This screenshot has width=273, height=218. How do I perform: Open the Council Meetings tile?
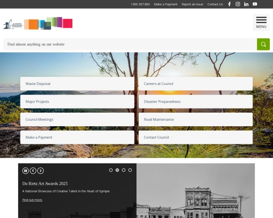pyautogui.click(x=77, y=119)
